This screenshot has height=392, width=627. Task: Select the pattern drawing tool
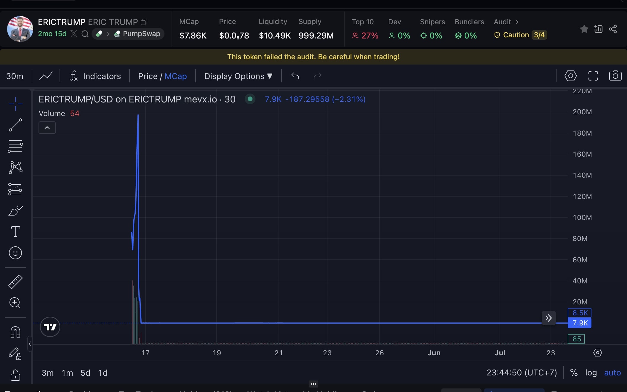coord(15,168)
